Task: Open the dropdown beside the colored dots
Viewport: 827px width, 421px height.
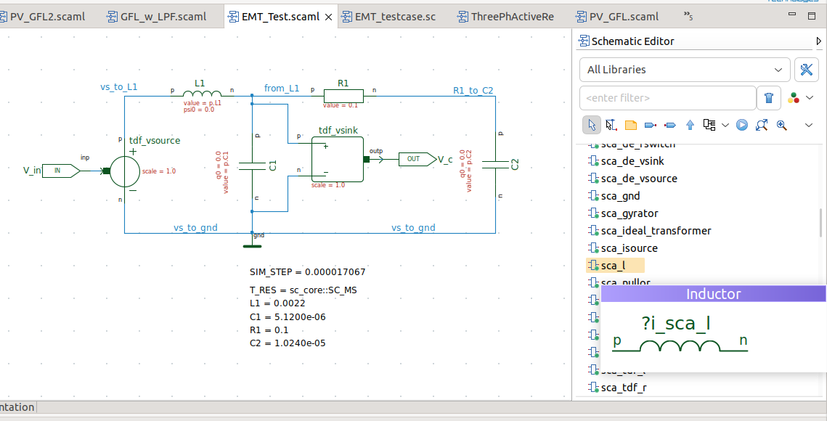Action: pyautogui.click(x=810, y=97)
